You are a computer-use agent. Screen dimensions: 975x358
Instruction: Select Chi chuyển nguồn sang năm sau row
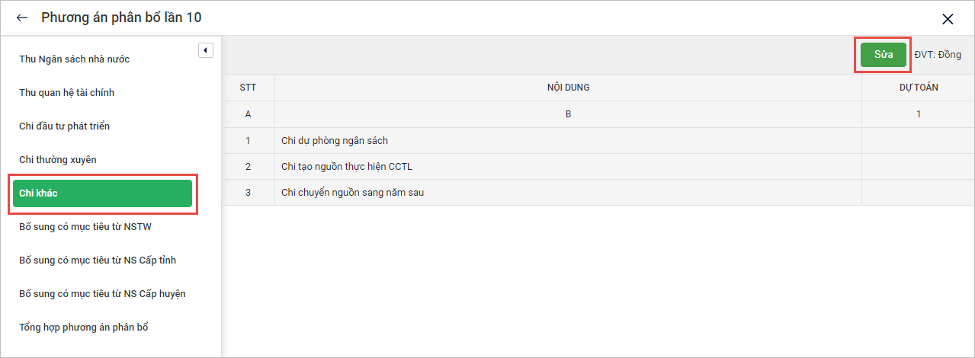pyautogui.click(x=352, y=193)
